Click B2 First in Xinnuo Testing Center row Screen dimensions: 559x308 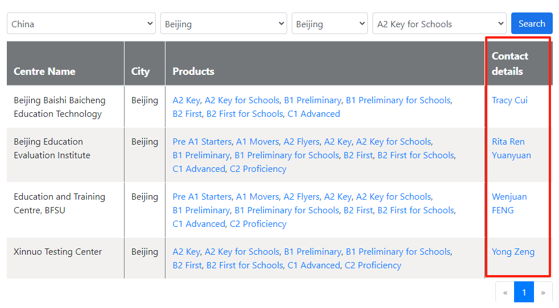pyautogui.click(x=187, y=265)
